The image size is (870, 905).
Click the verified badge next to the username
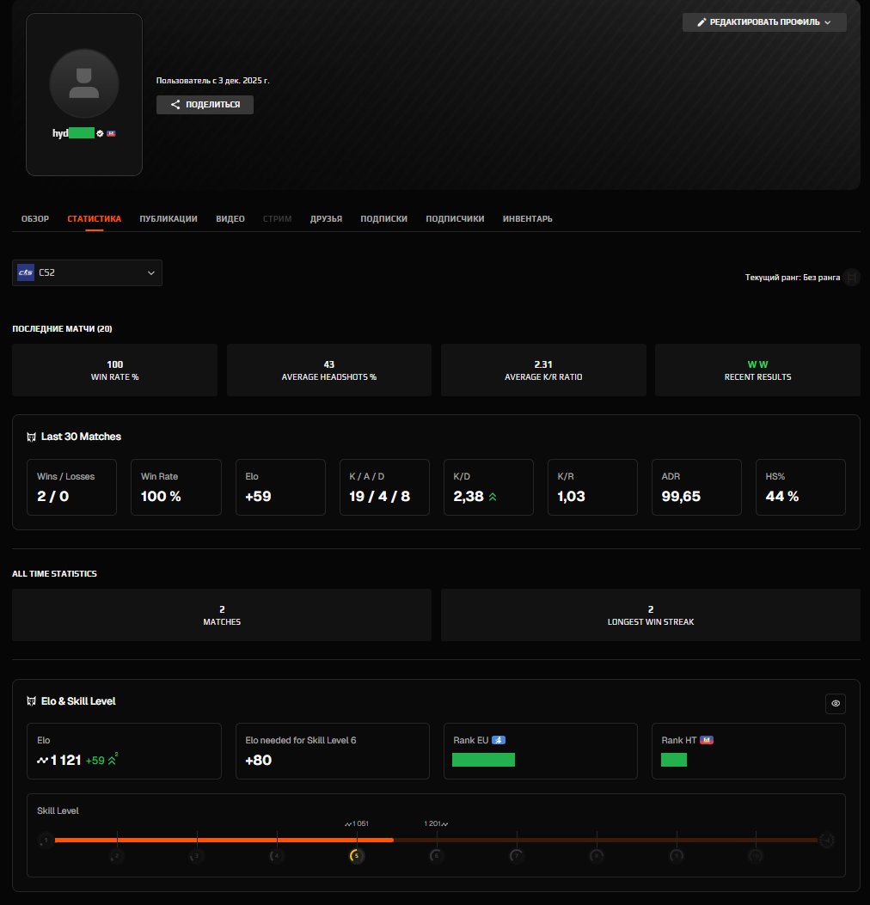(x=99, y=133)
